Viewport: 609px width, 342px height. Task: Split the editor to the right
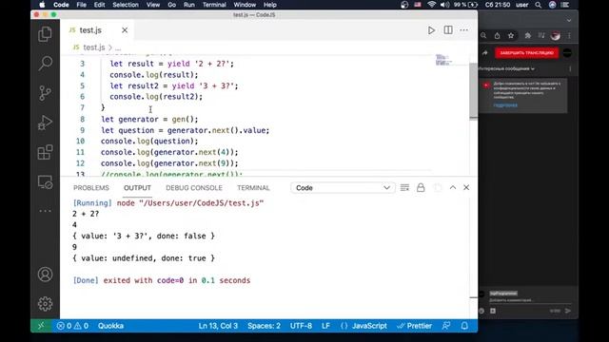448,30
